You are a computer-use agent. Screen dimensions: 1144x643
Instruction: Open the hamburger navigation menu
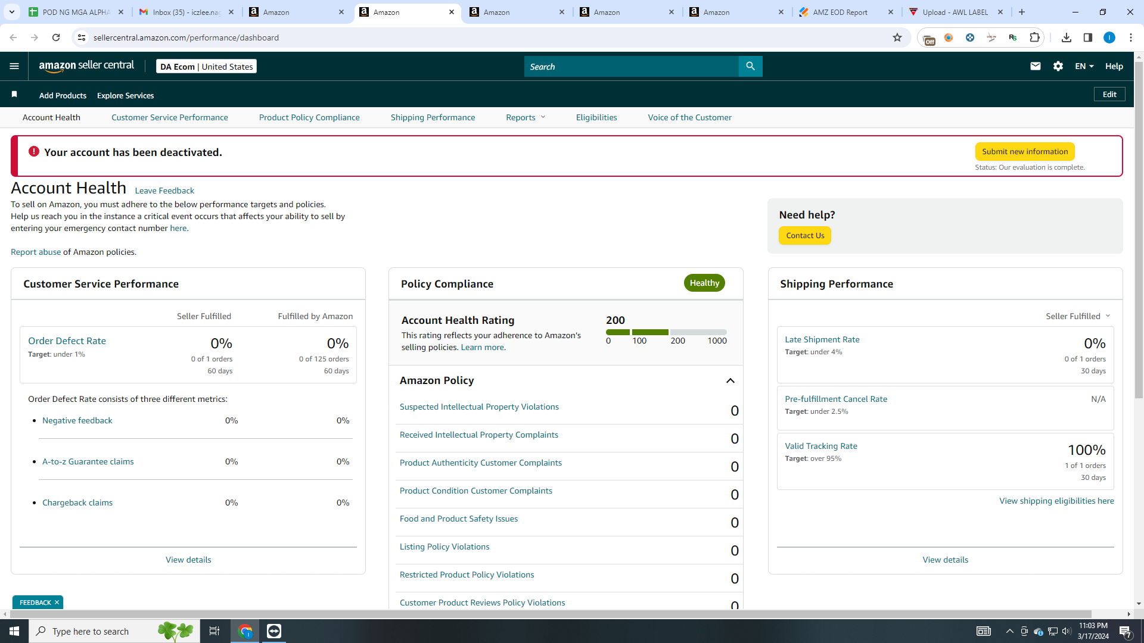(x=14, y=66)
